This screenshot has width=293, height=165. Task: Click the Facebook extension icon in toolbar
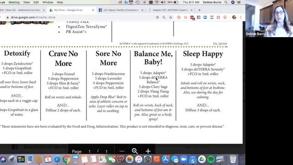point(199,17)
